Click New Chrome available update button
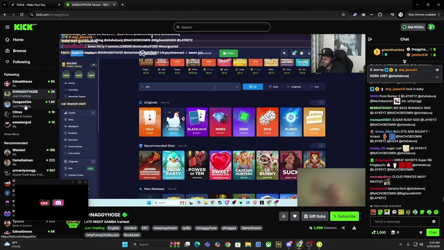 pos(422,15)
